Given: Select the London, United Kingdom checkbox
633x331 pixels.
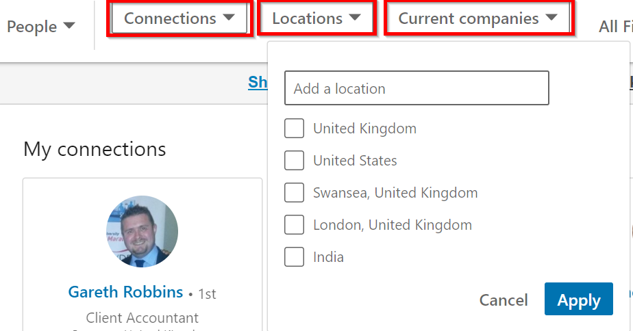Looking at the screenshot, I should tap(294, 224).
